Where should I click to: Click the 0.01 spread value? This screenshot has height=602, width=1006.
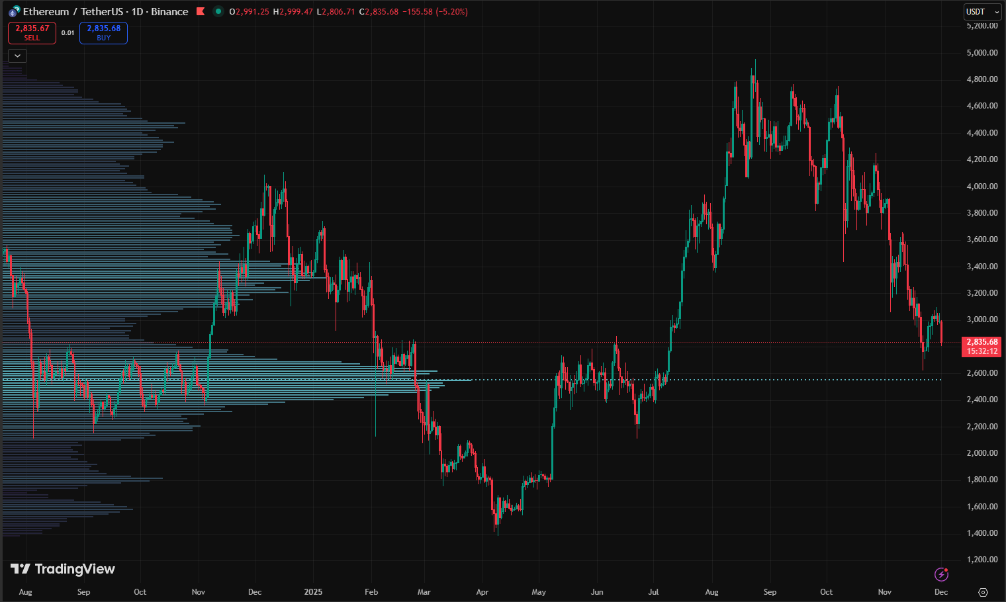coord(68,33)
